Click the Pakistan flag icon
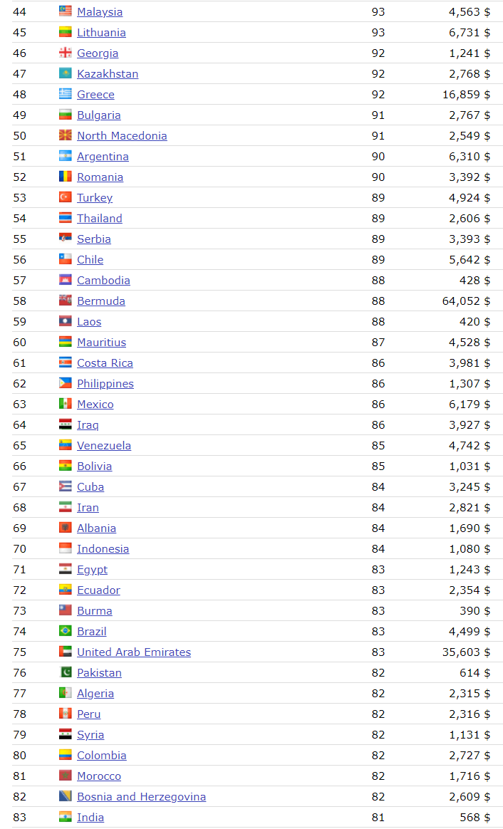503x829 pixels. click(x=65, y=672)
